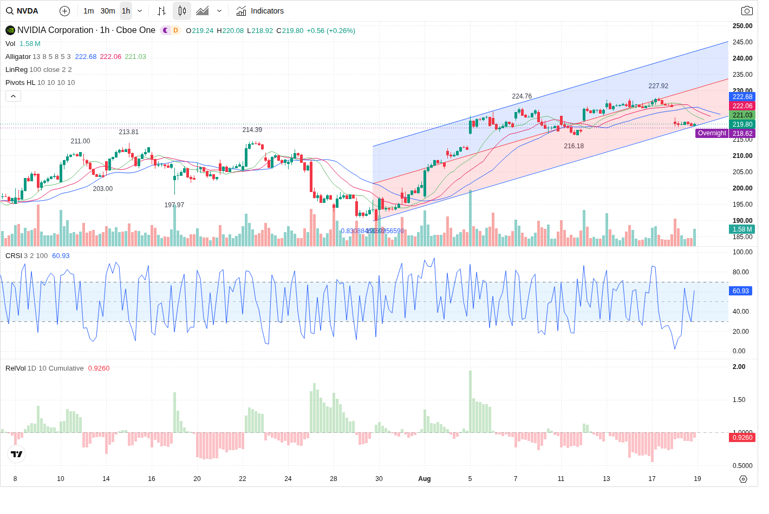Click the green 221.03 price label
The width and height of the screenshot is (769, 514).
pyautogui.click(x=742, y=115)
